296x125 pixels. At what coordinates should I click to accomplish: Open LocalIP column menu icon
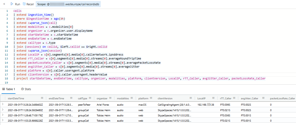213,98
